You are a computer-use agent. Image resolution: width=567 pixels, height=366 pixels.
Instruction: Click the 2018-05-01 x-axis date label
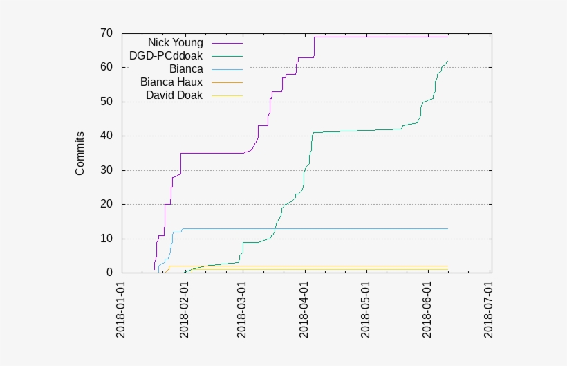pos(366,309)
